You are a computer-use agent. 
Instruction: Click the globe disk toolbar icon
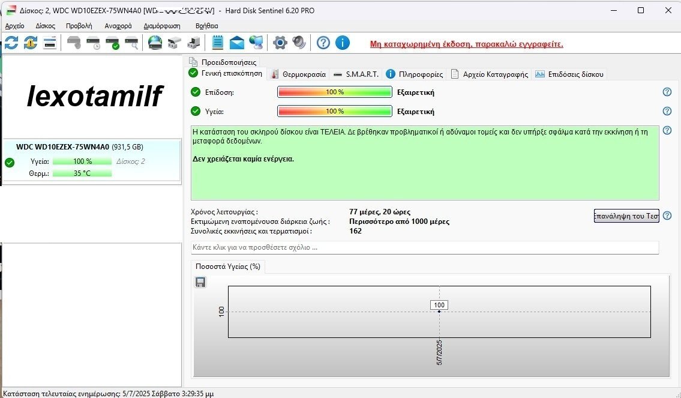click(x=155, y=43)
